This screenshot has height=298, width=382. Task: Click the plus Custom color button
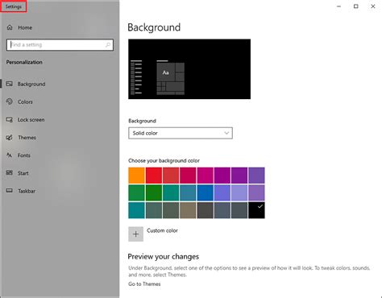pos(135,234)
